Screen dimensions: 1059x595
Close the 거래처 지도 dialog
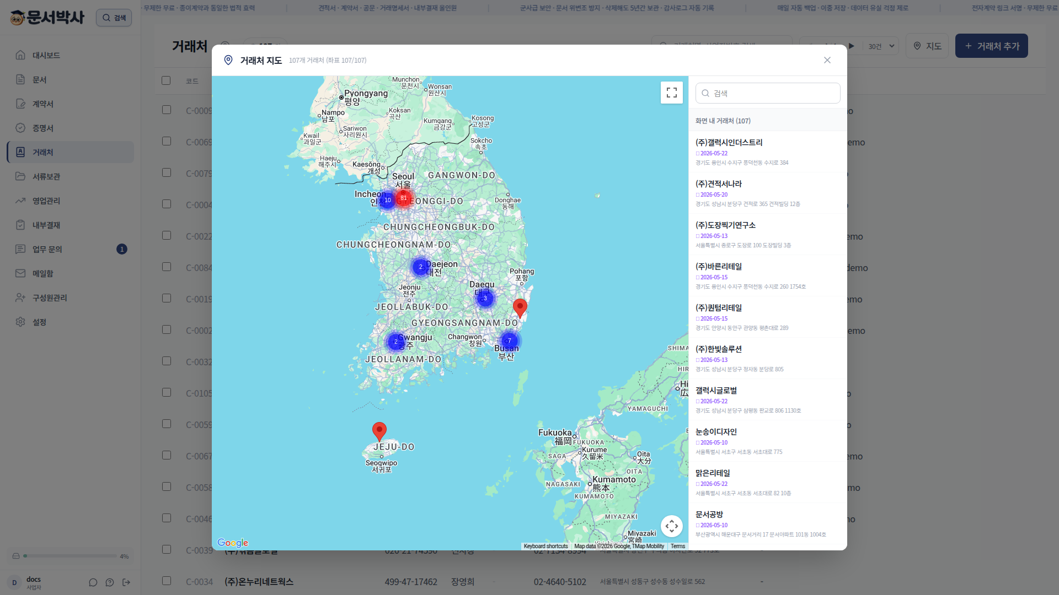point(827,60)
